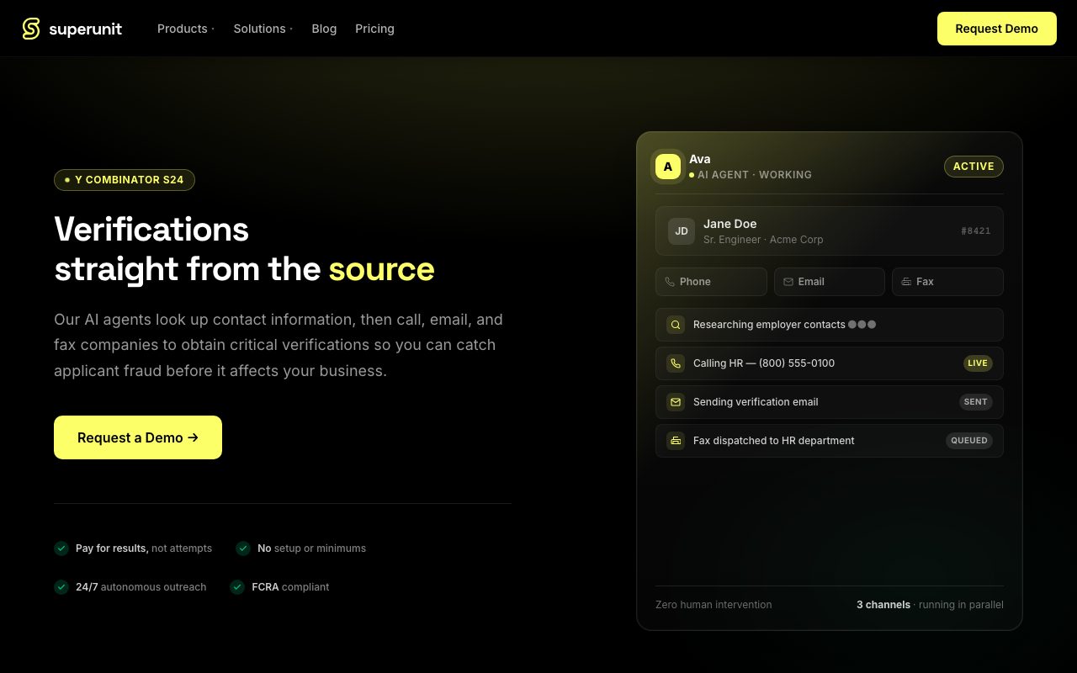Click the JD initials avatar
This screenshot has width=1077, height=673.
click(682, 231)
